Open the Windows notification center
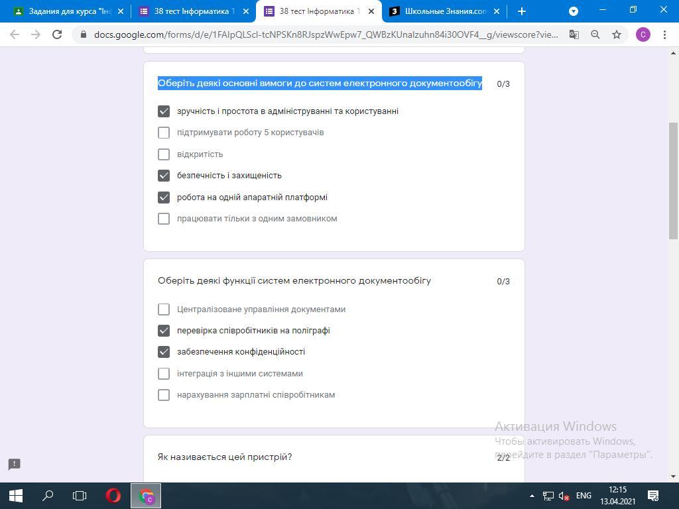This screenshot has height=509, width=679. pyautogui.click(x=653, y=496)
